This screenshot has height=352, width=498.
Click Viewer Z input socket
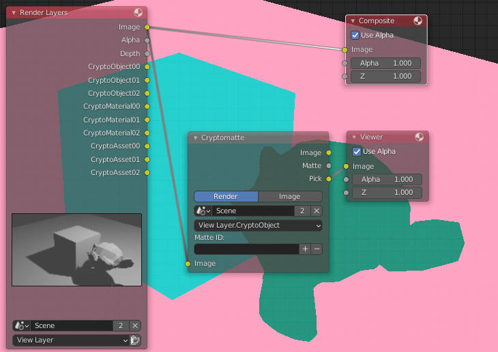coord(346,193)
